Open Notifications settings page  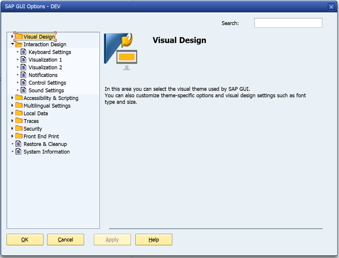(43, 75)
